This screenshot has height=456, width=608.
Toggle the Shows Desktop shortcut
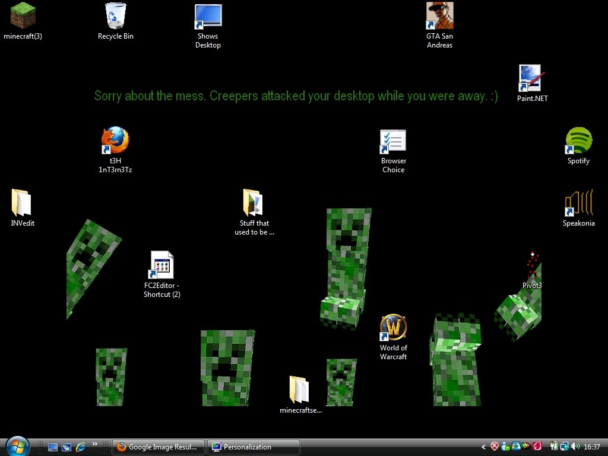tap(208, 15)
